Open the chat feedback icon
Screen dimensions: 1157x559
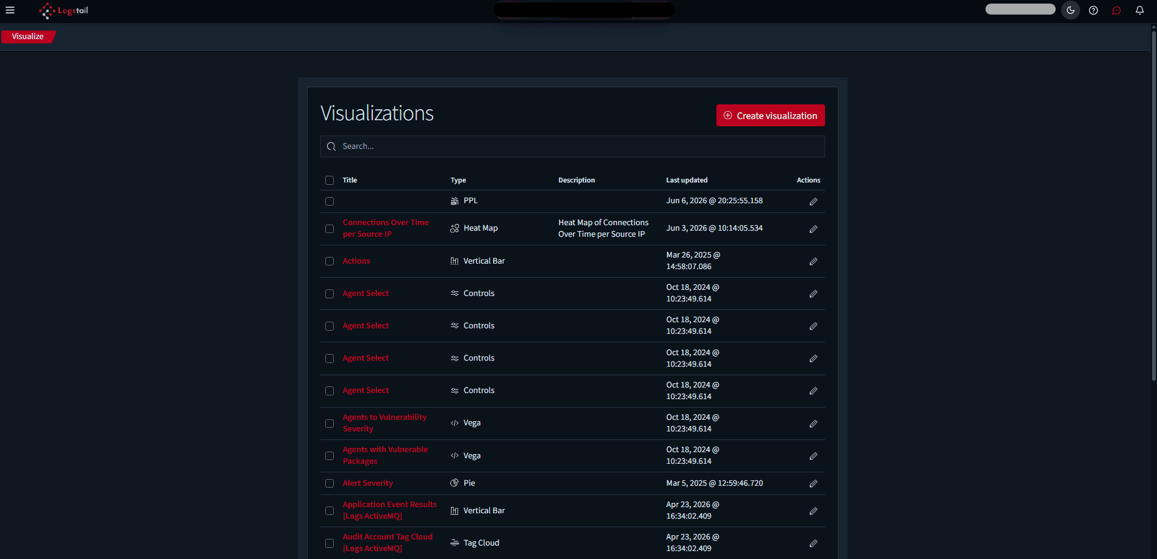pos(1117,10)
